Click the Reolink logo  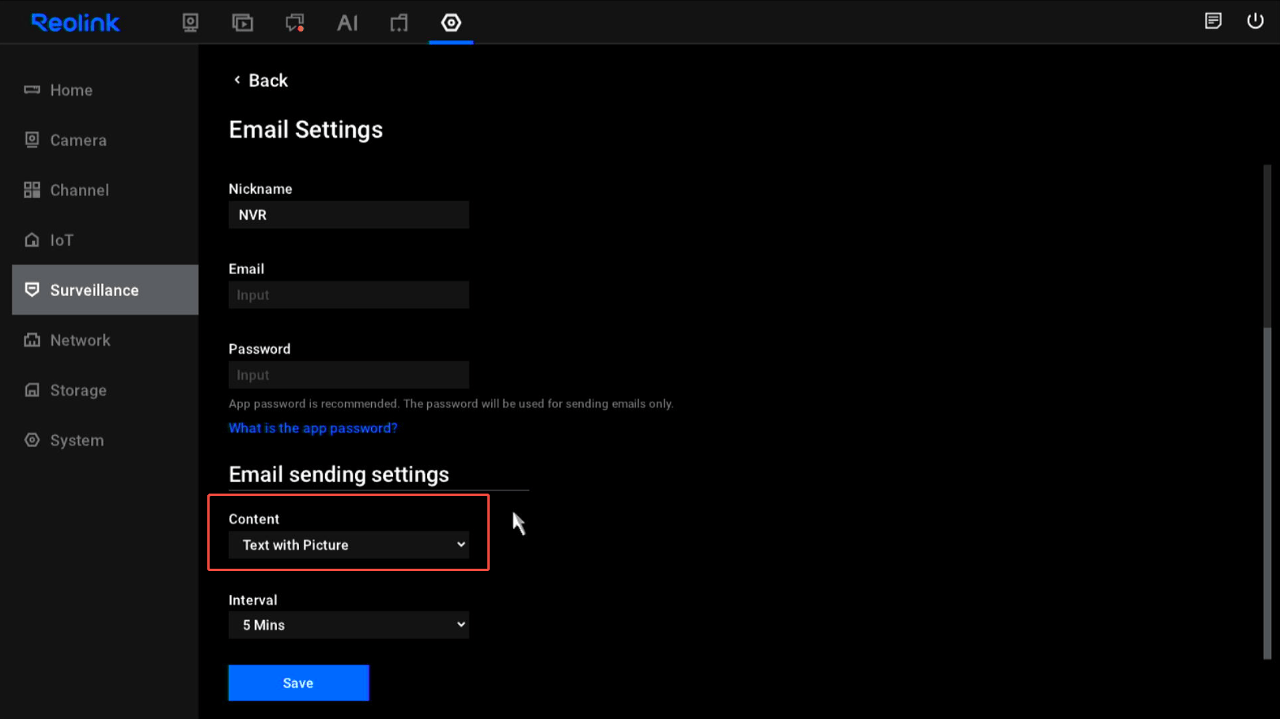coord(75,22)
